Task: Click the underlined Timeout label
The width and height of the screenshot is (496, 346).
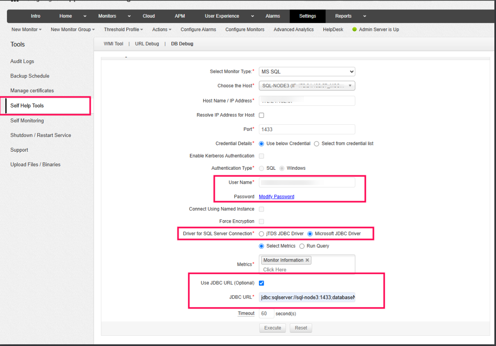Action: pyautogui.click(x=246, y=314)
